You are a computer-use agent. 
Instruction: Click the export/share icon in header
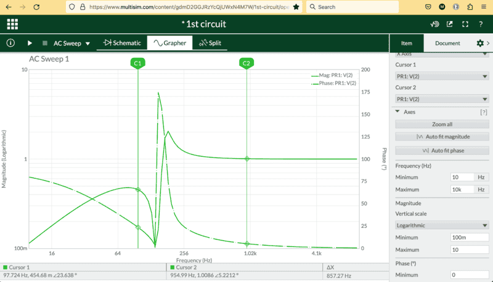(450, 24)
